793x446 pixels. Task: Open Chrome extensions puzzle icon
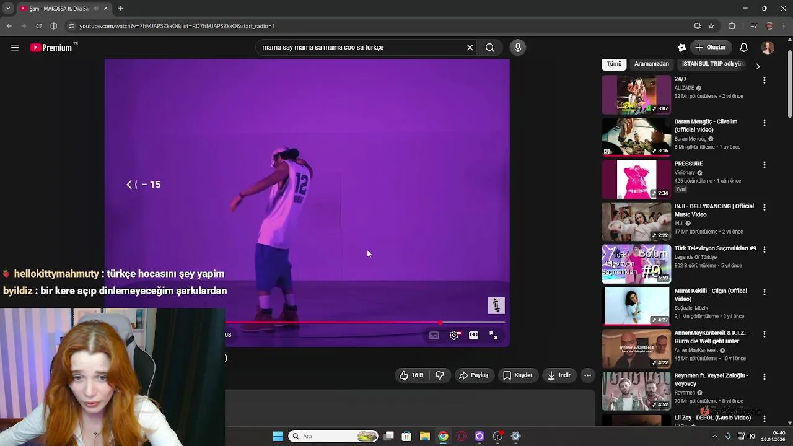[732, 26]
